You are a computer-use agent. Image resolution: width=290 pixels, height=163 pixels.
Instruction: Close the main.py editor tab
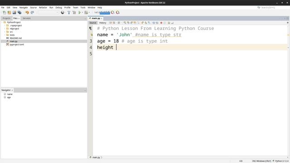101,19
